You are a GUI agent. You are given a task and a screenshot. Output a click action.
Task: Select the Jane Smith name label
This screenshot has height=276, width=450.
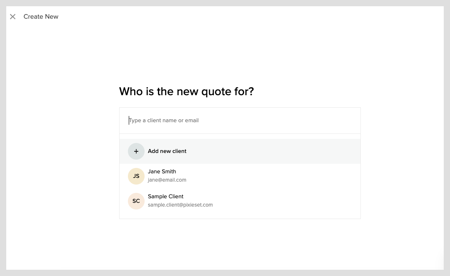click(x=162, y=172)
